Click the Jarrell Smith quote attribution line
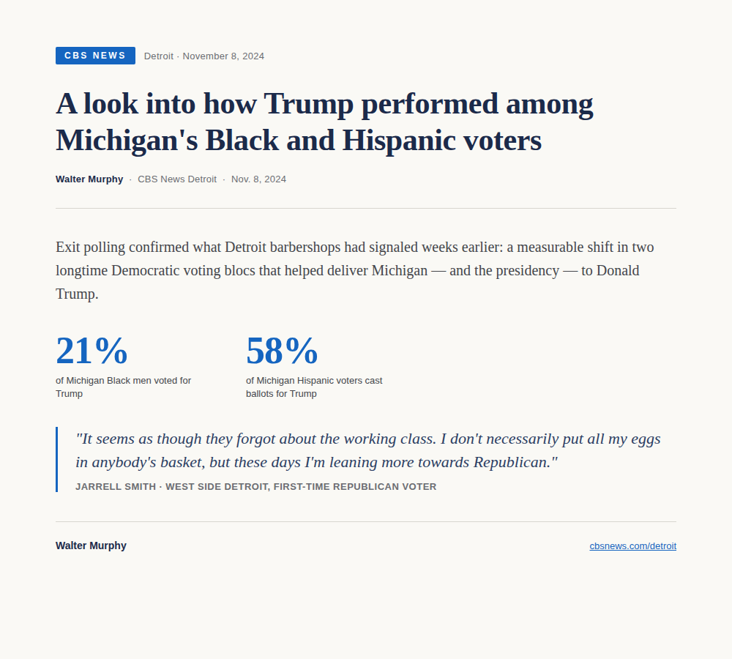The image size is (732, 659). (x=255, y=487)
